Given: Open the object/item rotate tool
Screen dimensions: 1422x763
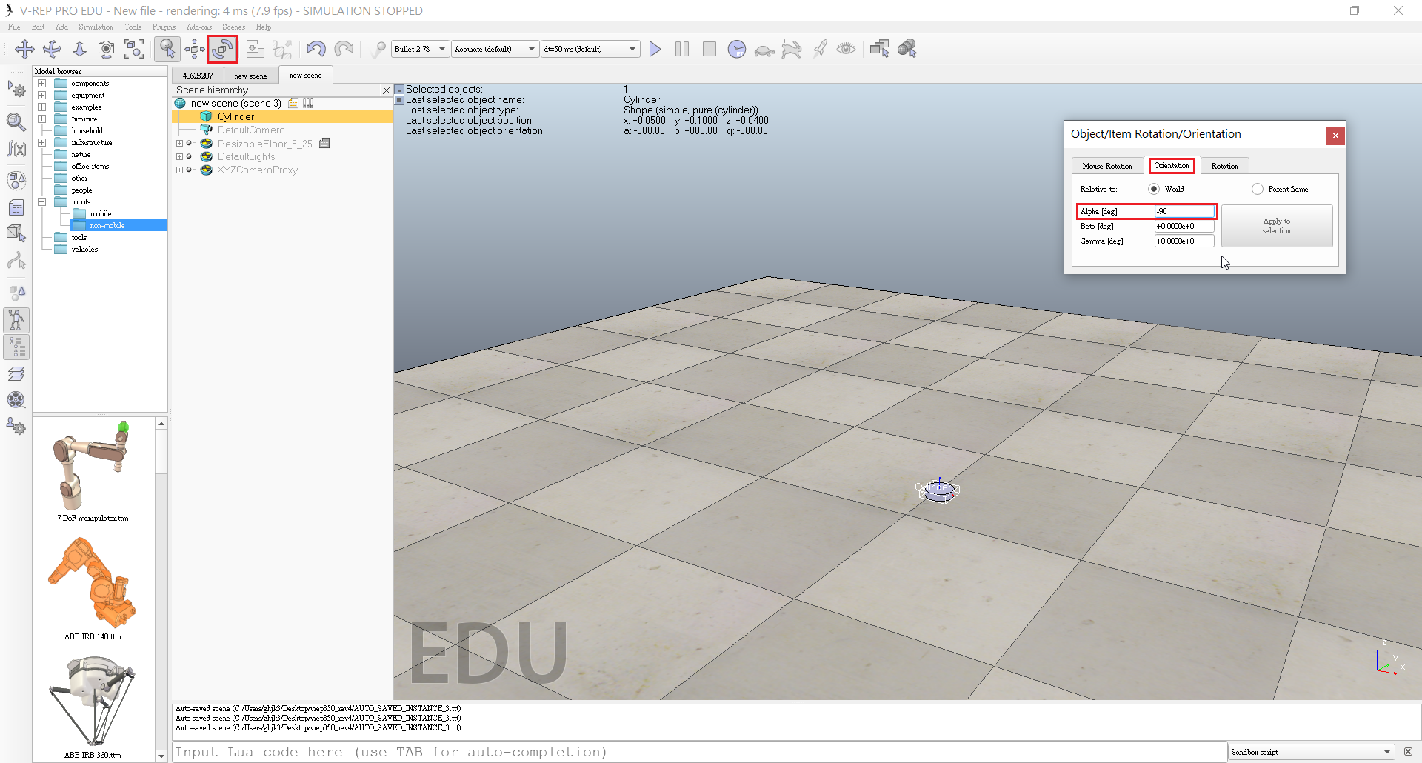Looking at the screenshot, I should [x=222, y=49].
